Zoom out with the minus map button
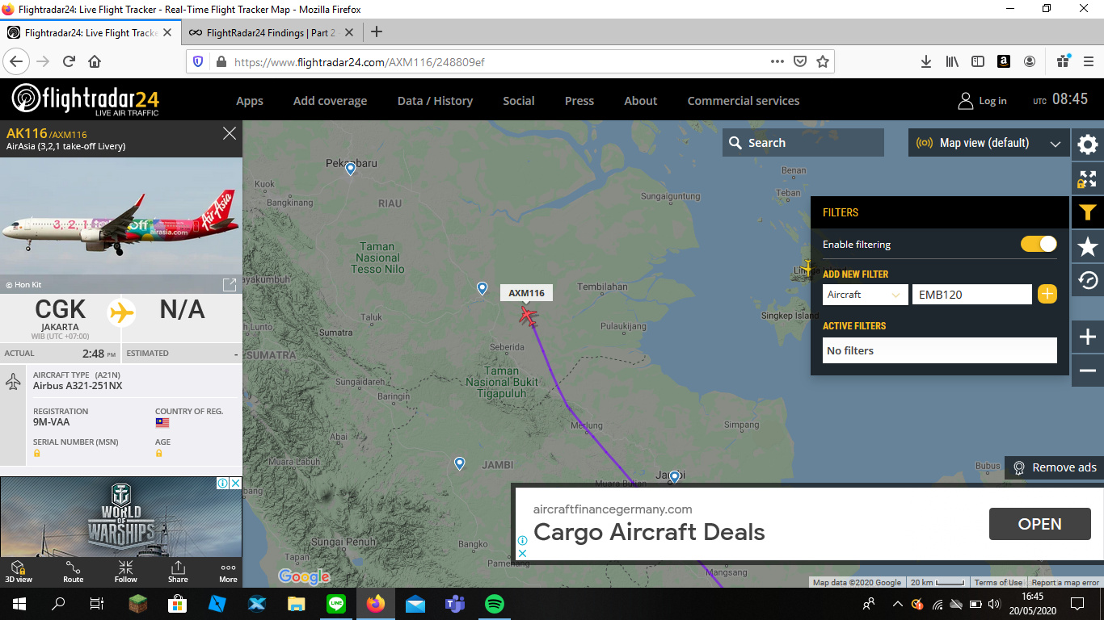This screenshot has height=620, width=1104. (x=1088, y=371)
